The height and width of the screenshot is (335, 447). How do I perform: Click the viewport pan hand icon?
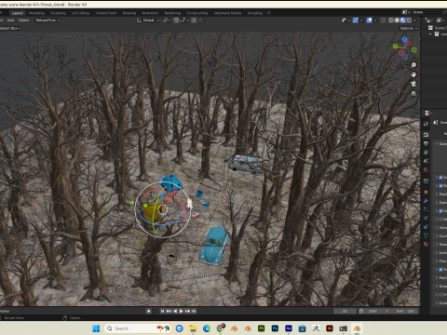pos(413,74)
